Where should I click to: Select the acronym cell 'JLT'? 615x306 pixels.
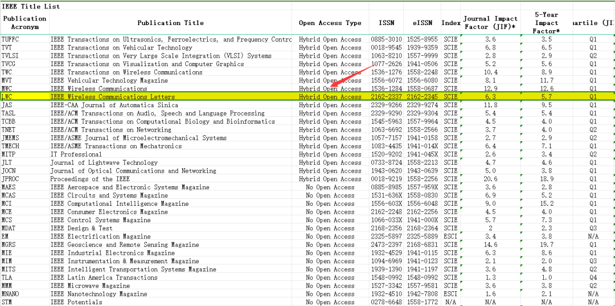point(24,162)
